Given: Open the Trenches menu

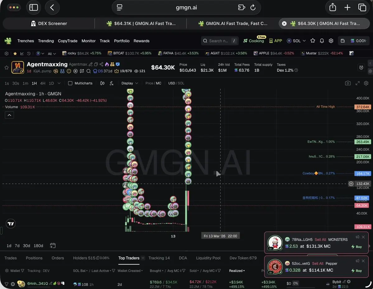Looking at the screenshot, I should click(x=26, y=41).
